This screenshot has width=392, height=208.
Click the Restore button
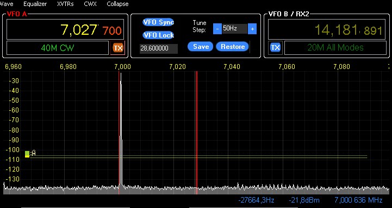(x=232, y=47)
